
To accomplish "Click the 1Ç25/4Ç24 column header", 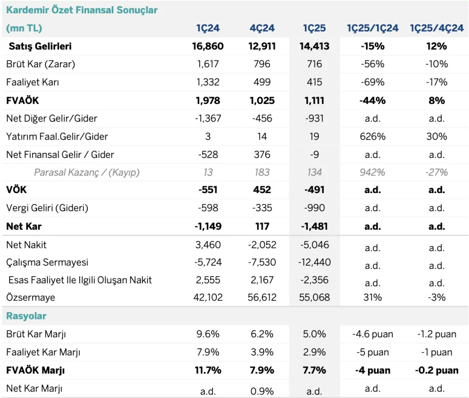I will click(437, 28).
